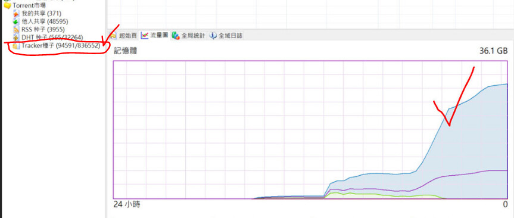Click the 起始頁 home icon

tap(113, 36)
